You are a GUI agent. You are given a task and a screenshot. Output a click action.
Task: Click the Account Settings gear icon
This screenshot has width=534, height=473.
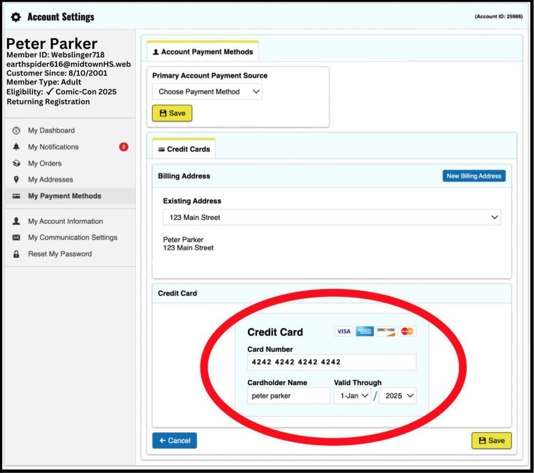point(16,17)
